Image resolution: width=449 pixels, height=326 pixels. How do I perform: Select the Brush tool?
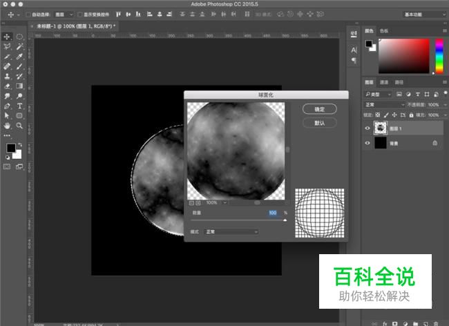19,66
